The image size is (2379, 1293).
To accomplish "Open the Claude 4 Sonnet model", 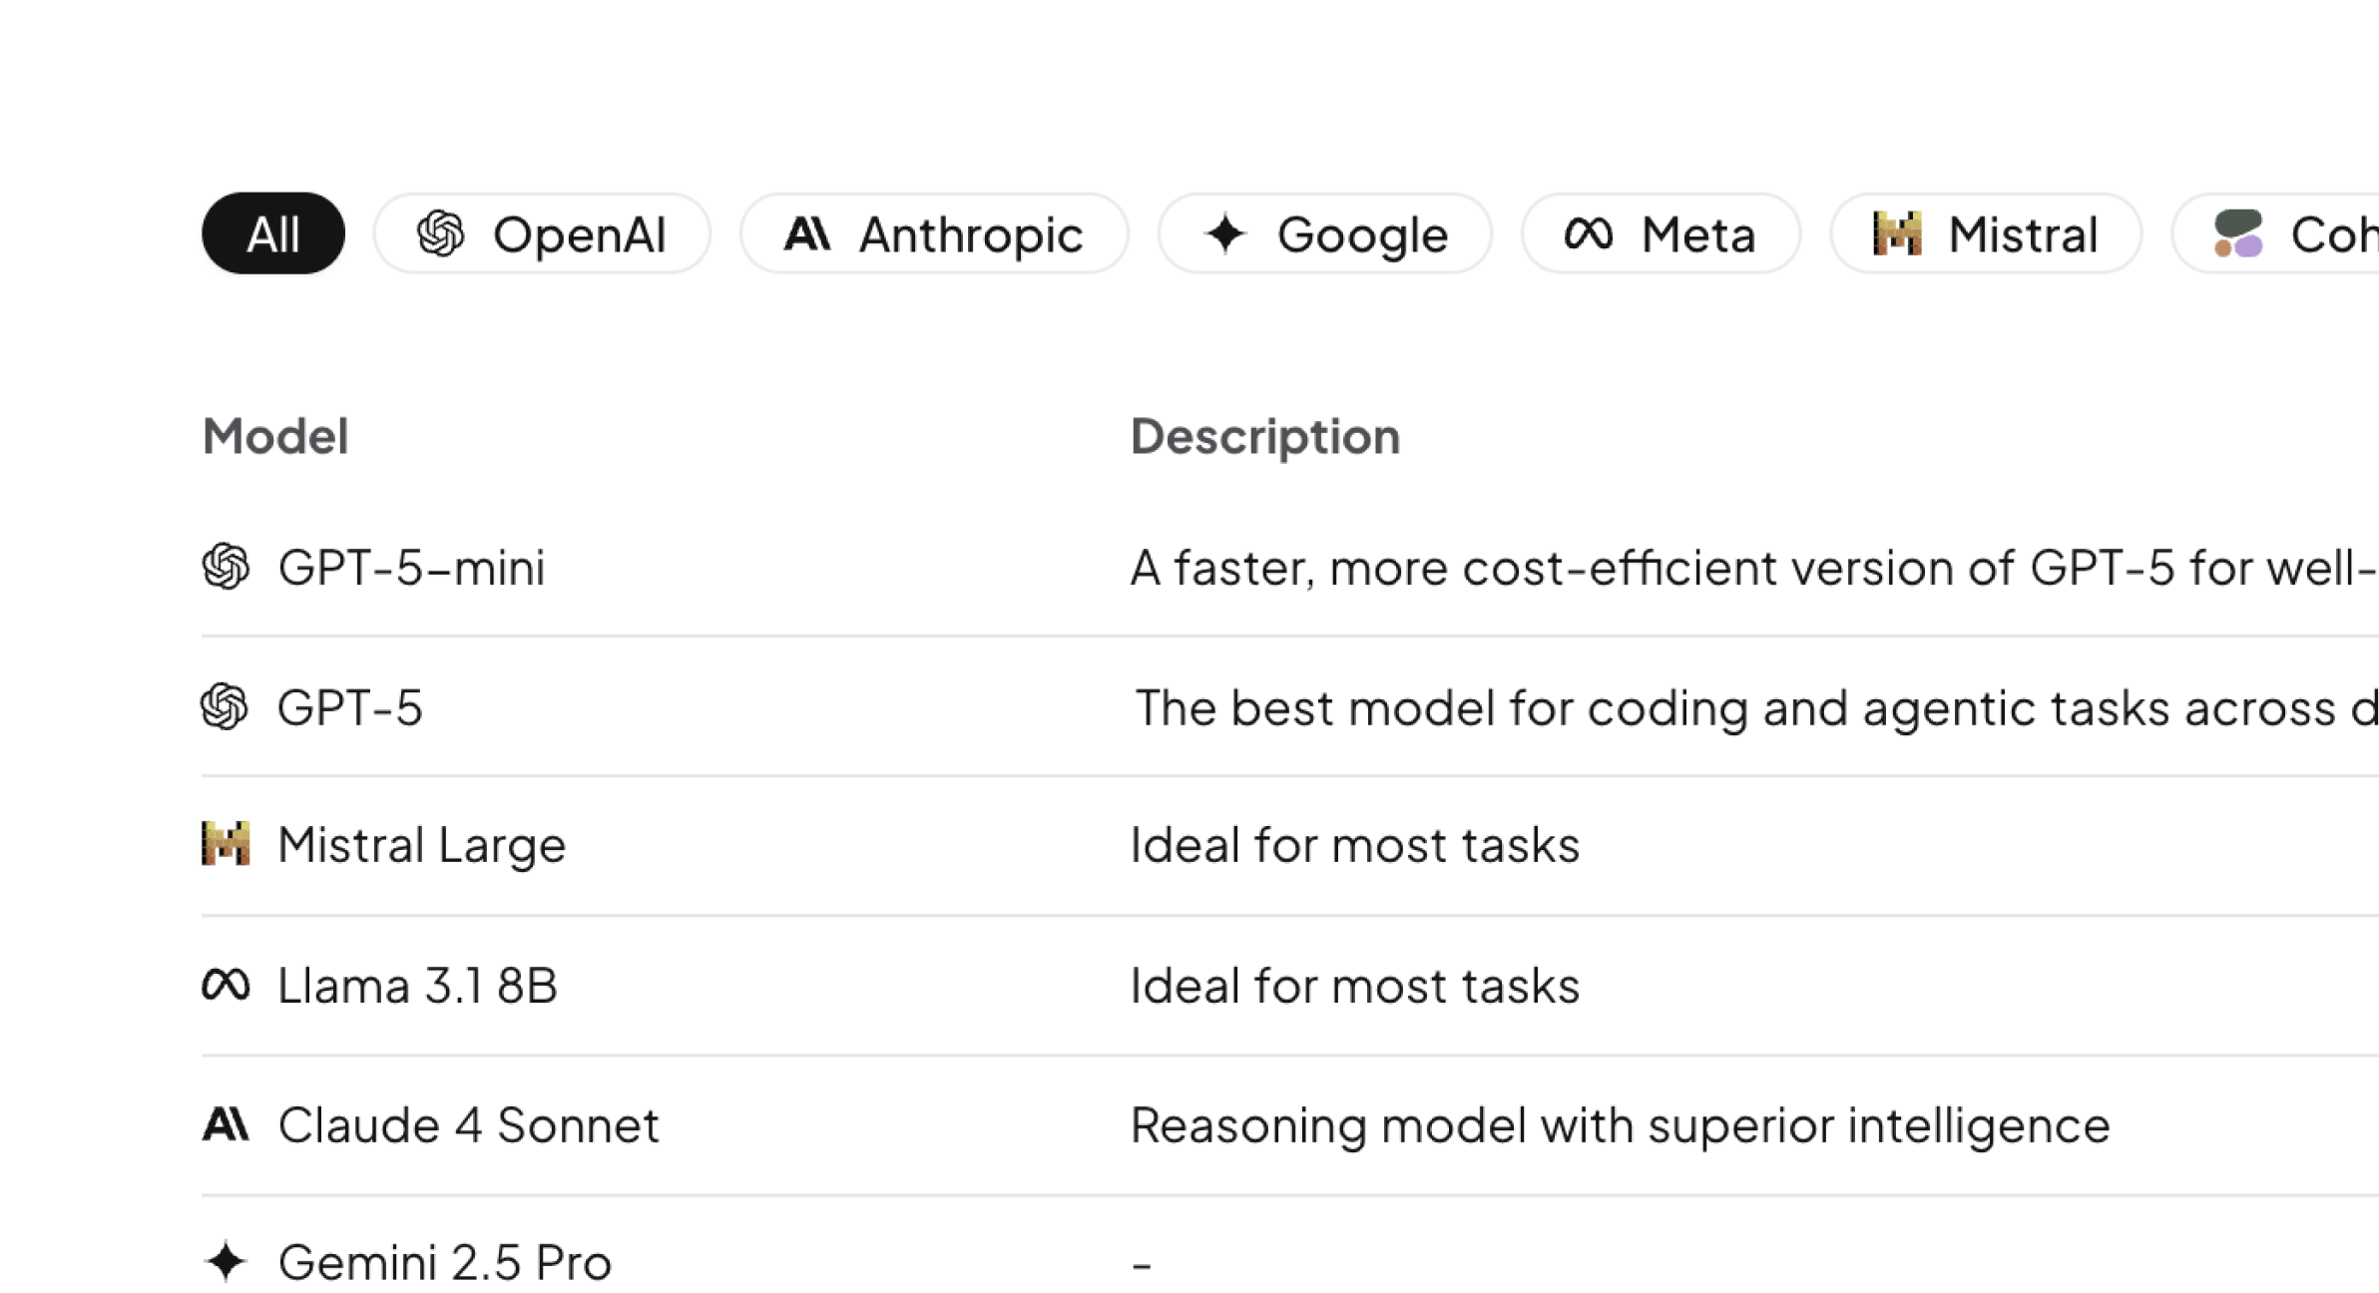I will 468,1125.
